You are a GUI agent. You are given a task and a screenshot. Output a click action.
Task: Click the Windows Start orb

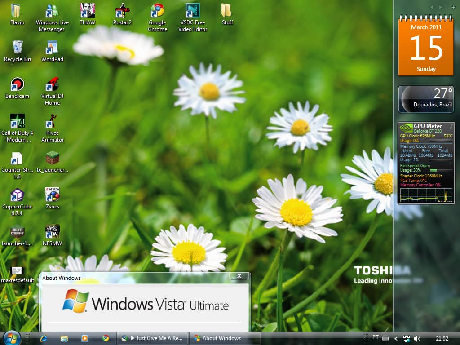[x=11, y=338]
